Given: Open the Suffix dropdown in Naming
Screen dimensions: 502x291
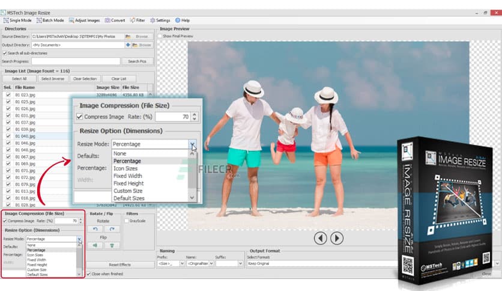Looking at the screenshot, I should (x=240, y=263).
